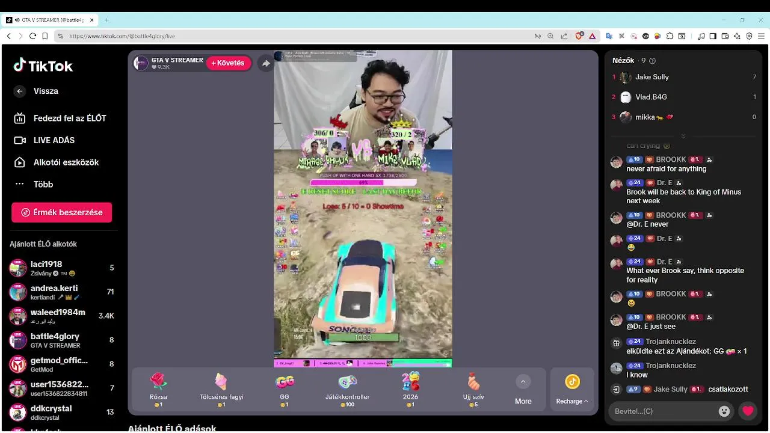Open the Brave Wallet icon
Viewport: 770px width, 433px height.
point(725,36)
